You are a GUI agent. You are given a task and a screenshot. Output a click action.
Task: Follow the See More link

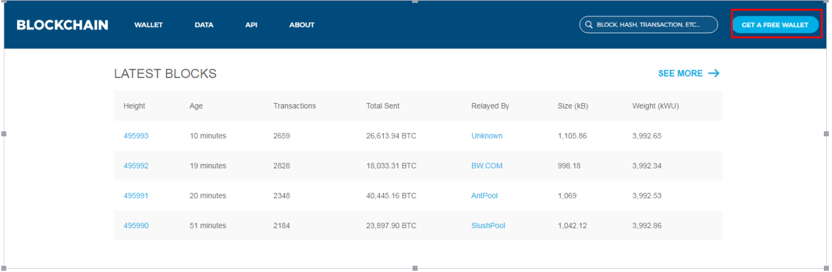(x=680, y=73)
